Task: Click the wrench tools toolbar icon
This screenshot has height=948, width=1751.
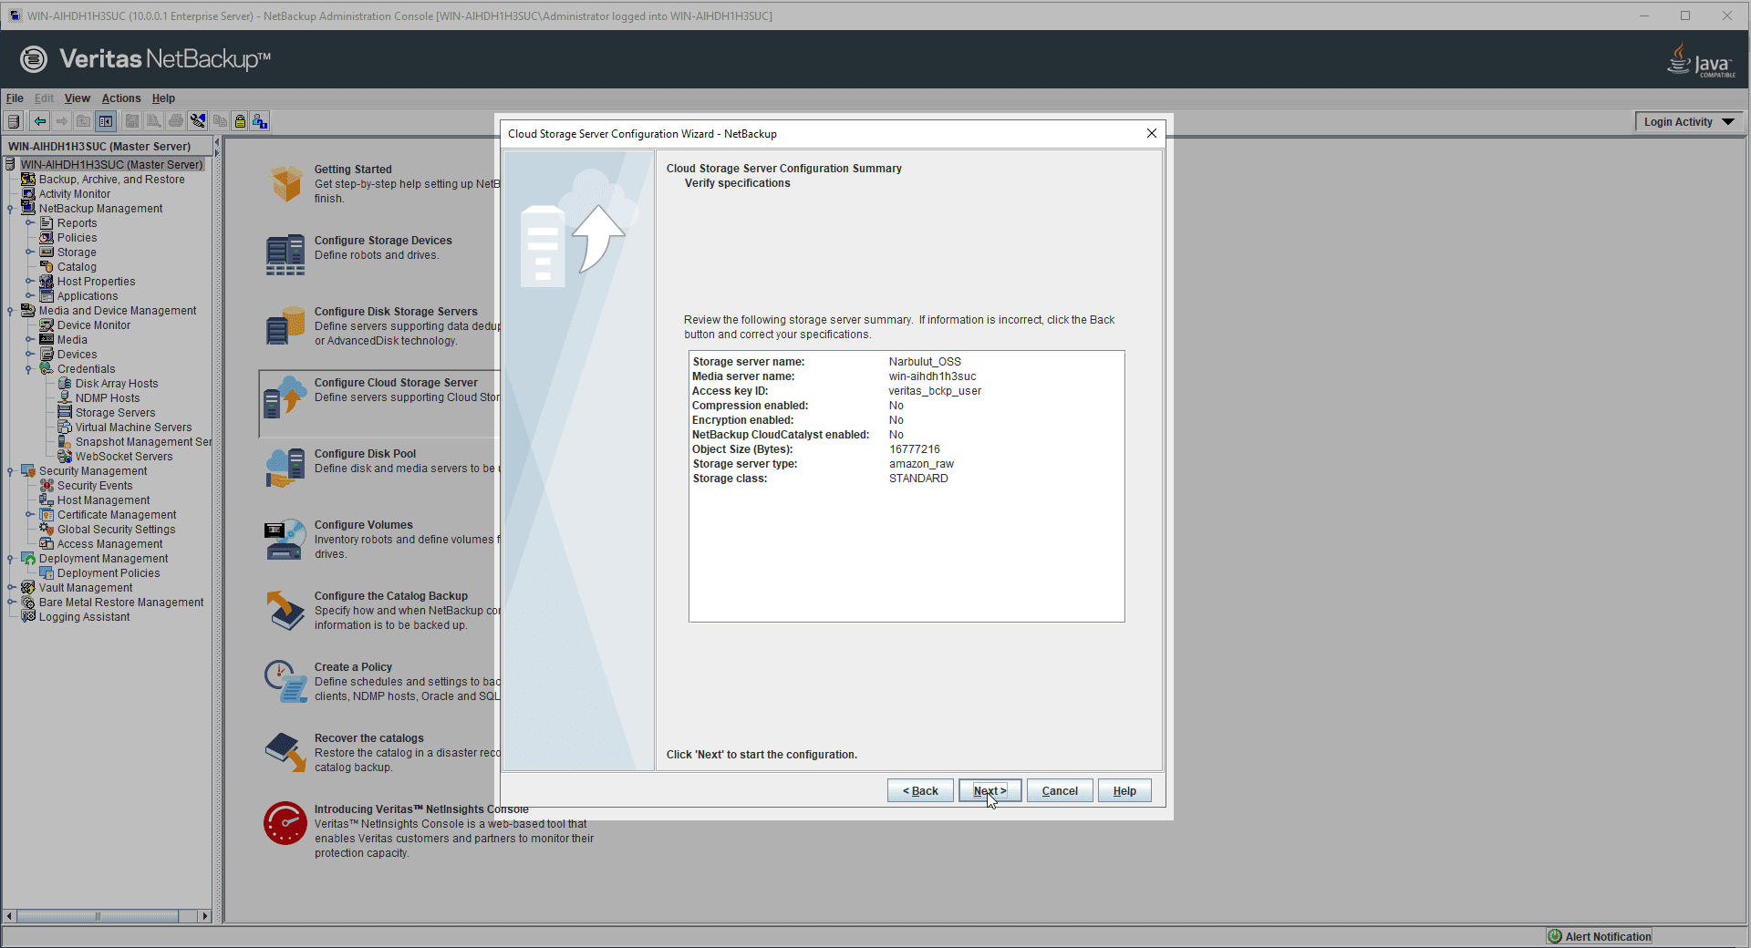Action: (198, 121)
